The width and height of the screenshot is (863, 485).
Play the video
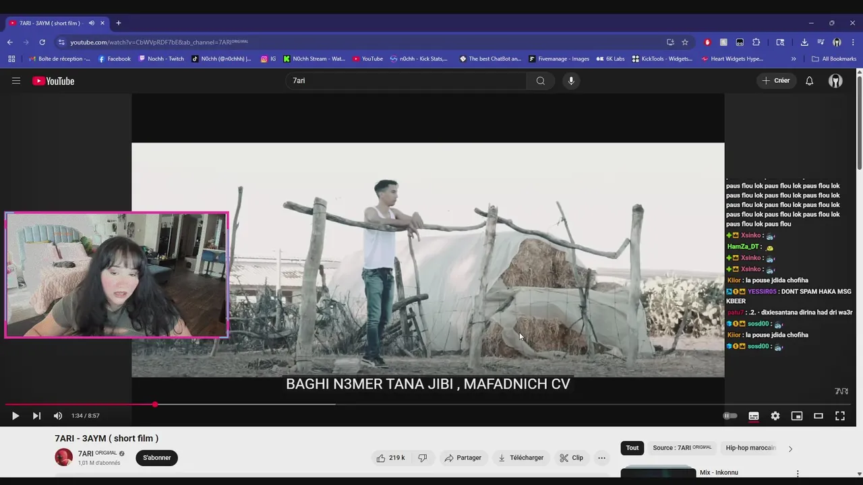[x=15, y=416]
